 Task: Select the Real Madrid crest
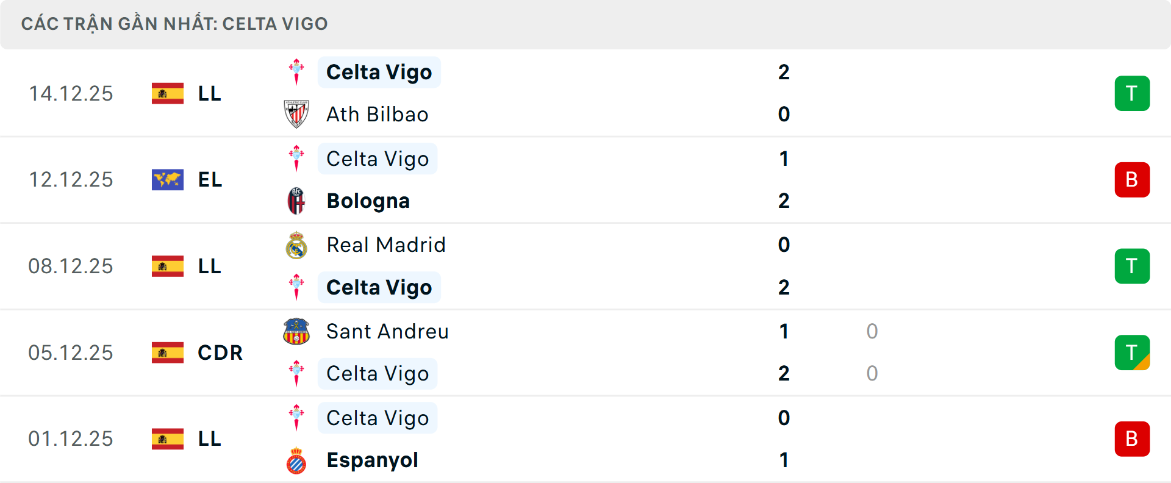(x=297, y=245)
